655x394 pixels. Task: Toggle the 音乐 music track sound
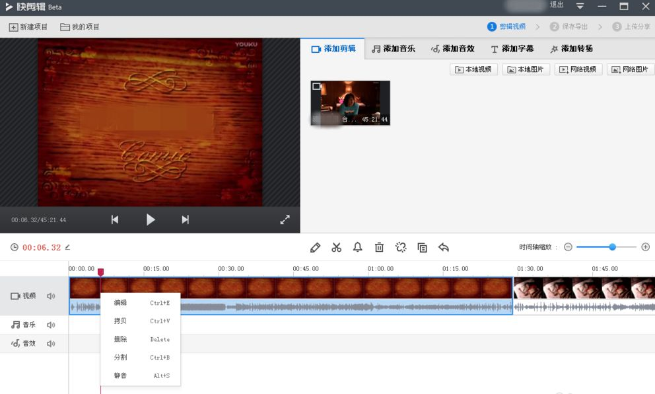(x=51, y=325)
